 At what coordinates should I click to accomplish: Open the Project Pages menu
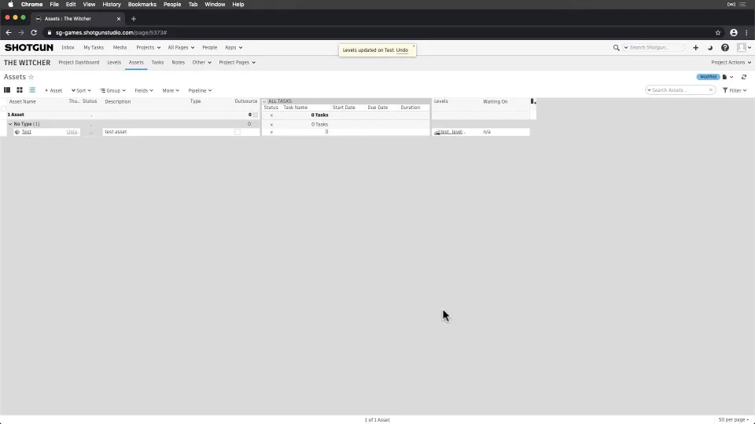tap(237, 63)
